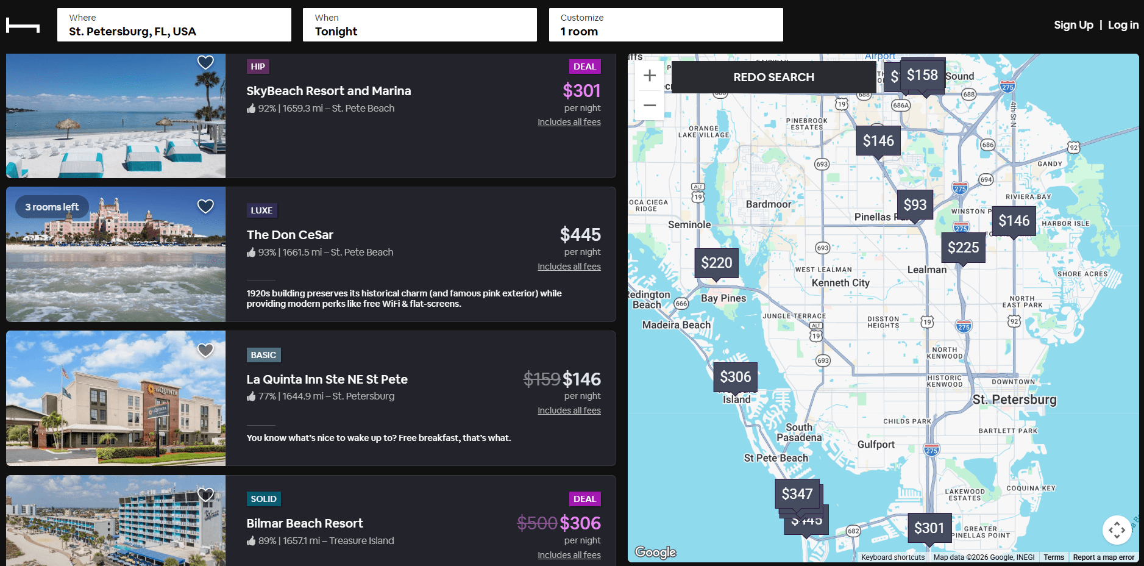The width and height of the screenshot is (1144, 566).
Task: Click the La Quinta free breakfast description
Action: click(378, 438)
